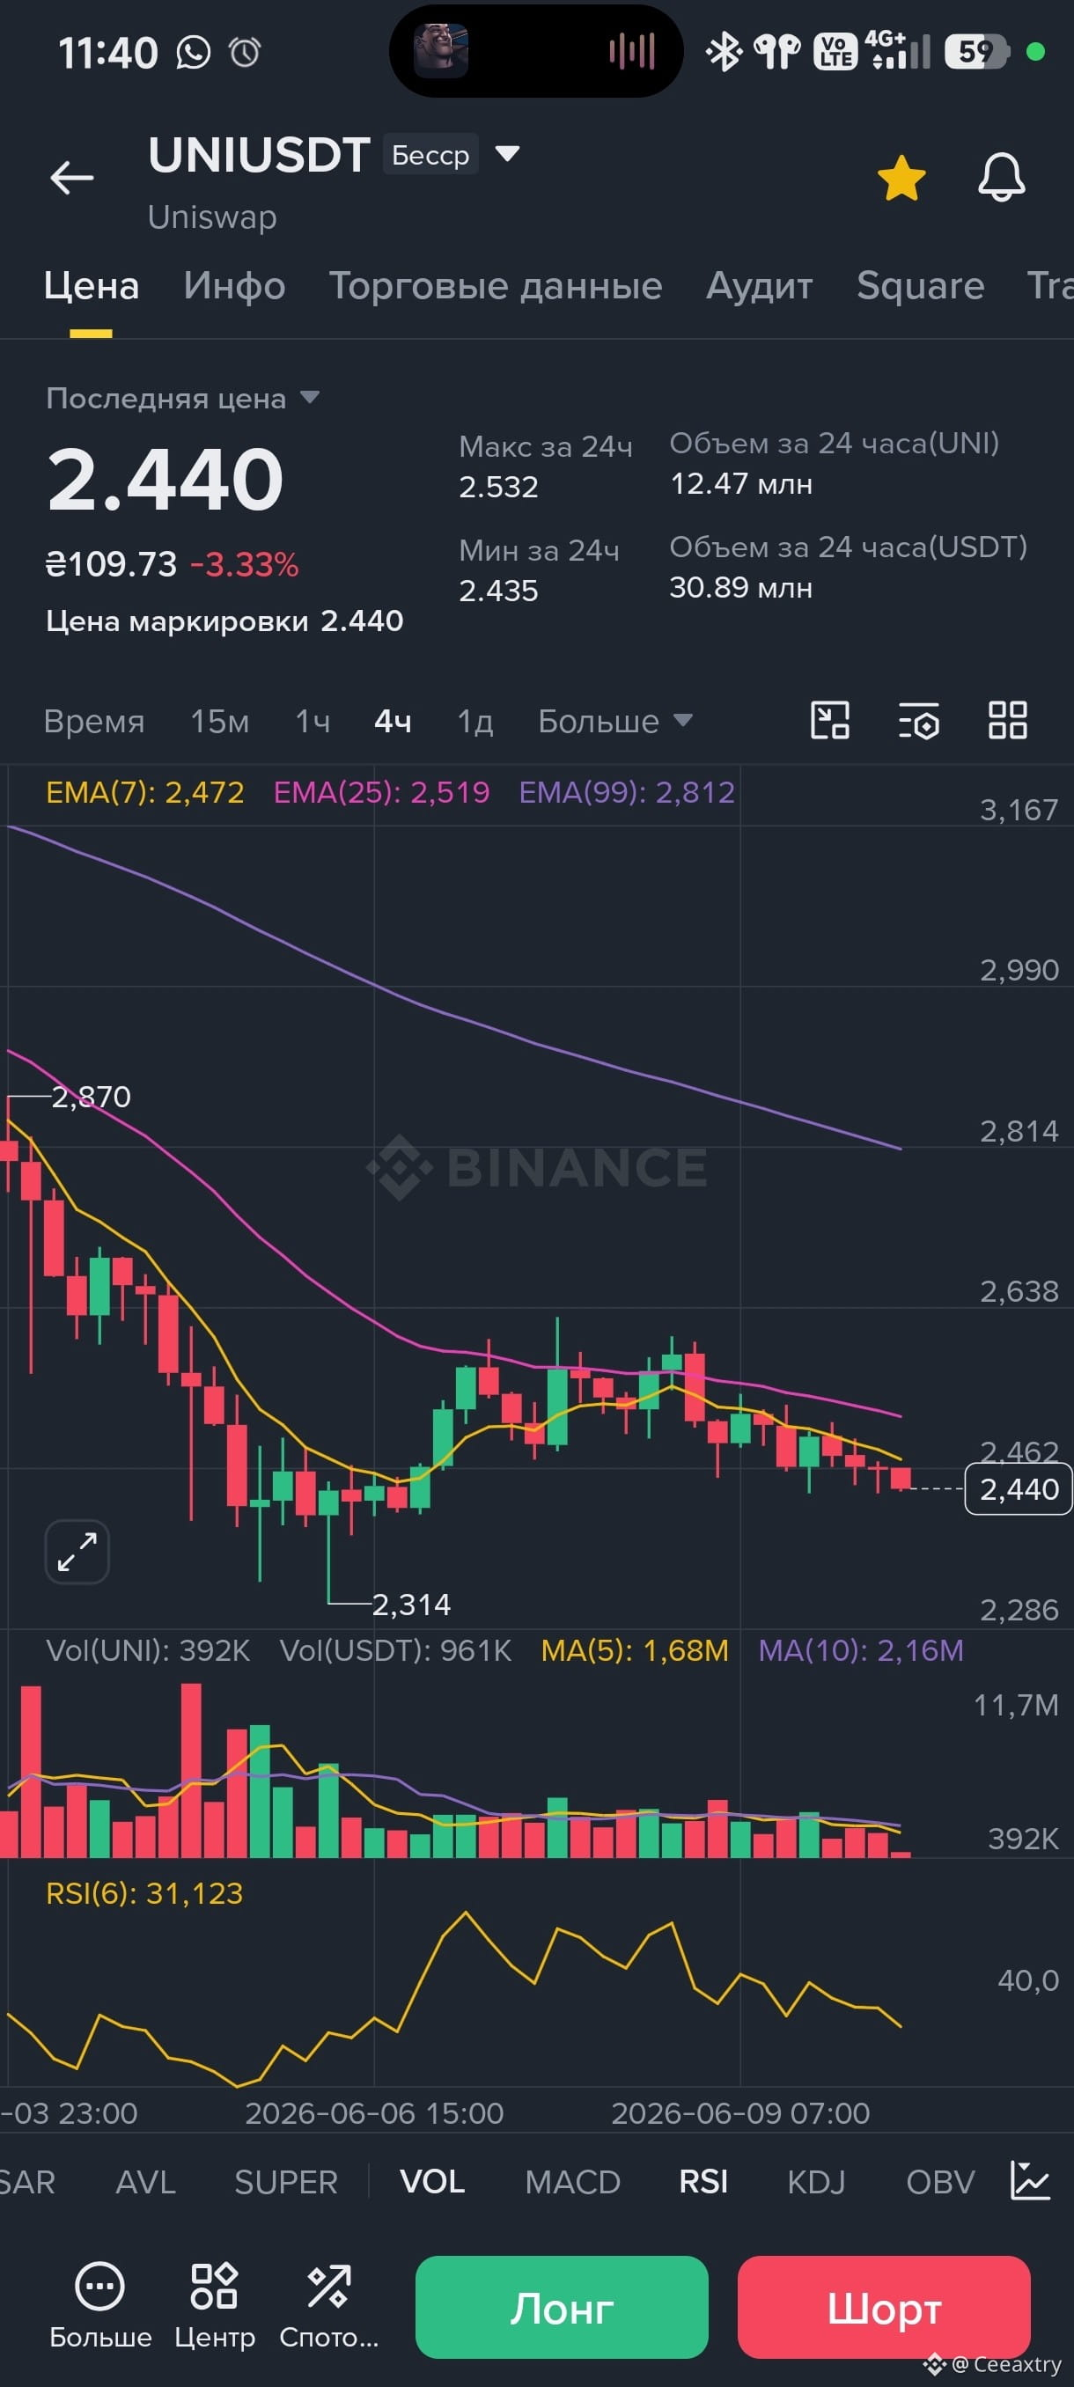
Task: Open the Инфо tab
Action: pos(234,285)
